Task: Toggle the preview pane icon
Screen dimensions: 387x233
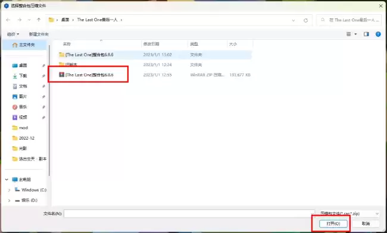Action: [366, 34]
